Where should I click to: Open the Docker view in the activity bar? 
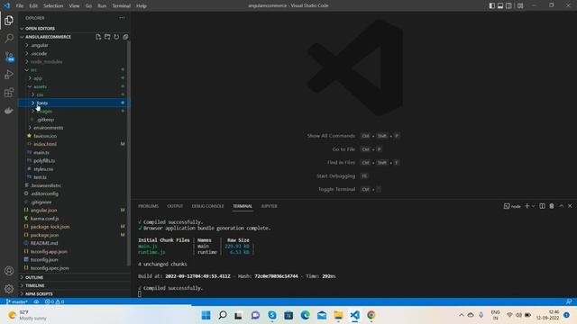[9, 111]
